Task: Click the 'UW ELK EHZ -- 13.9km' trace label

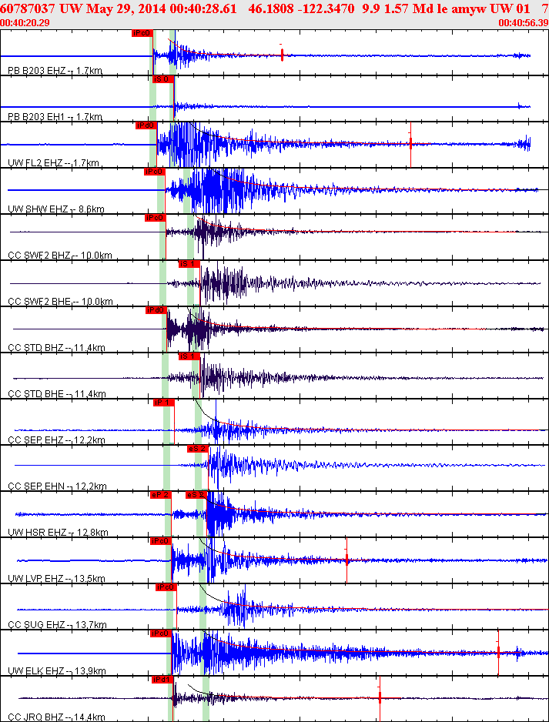Action: coord(57,671)
